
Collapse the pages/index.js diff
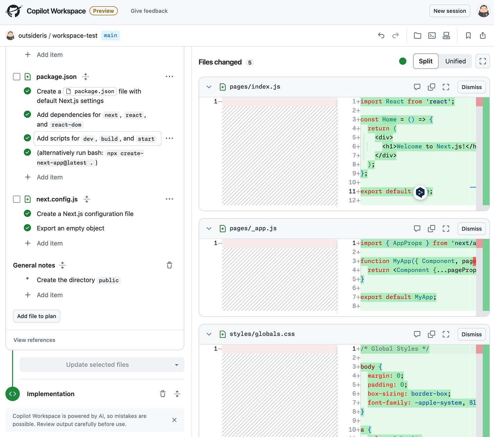pyautogui.click(x=209, y=87)
